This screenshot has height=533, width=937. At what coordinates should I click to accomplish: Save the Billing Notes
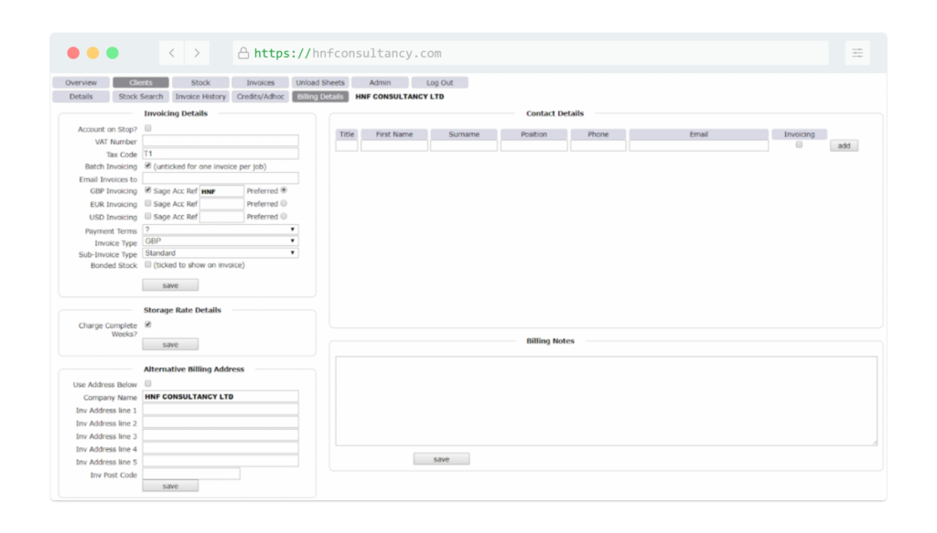point(441,459)
